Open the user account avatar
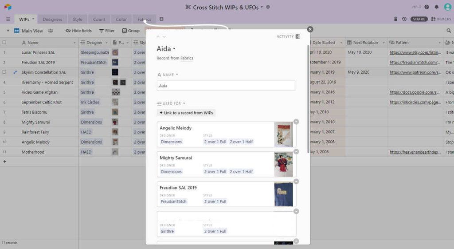 tap(448, 7)
